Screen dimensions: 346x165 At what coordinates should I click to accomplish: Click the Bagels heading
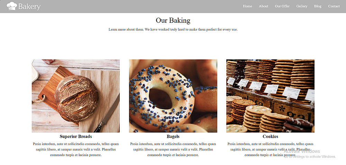[x=173, y=136]
